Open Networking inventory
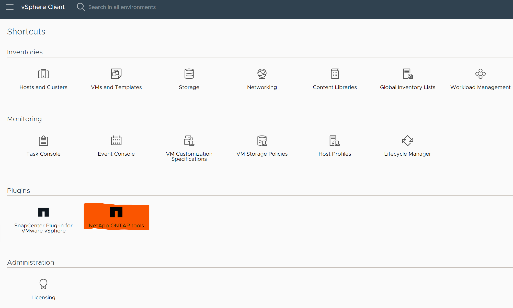This screenshot has height=308, width=513. (x=262, y=78)
